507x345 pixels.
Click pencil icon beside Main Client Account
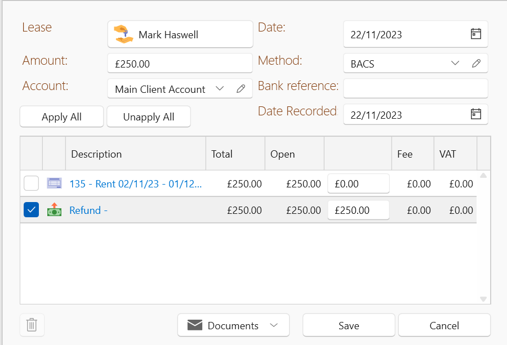[241, 89]
